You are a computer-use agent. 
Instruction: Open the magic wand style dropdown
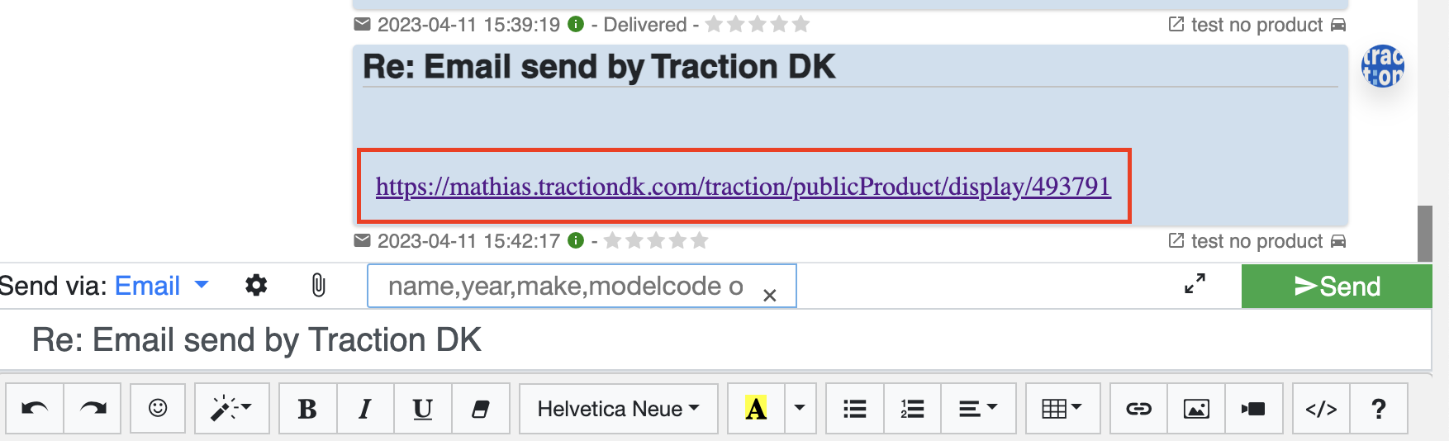pyautogui.click(x=232, y=409)
